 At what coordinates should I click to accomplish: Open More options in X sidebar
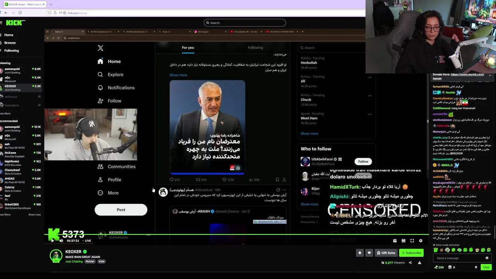[x=108, y=193]
